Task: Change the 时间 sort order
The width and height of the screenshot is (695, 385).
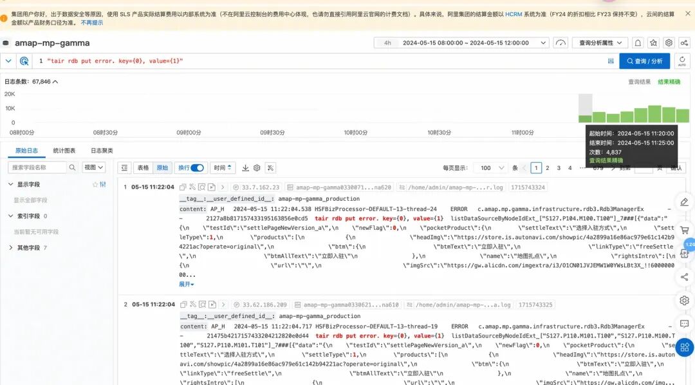Action: [x=223, y=168]
